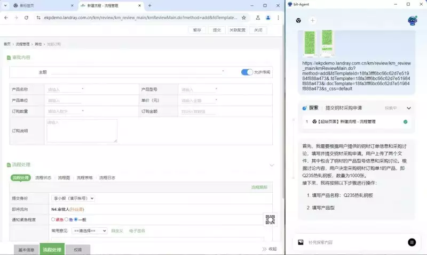Switch to the 基本信息 bottom tab
This screenshot has width=427, height=255.
click(x=26, y=249)
